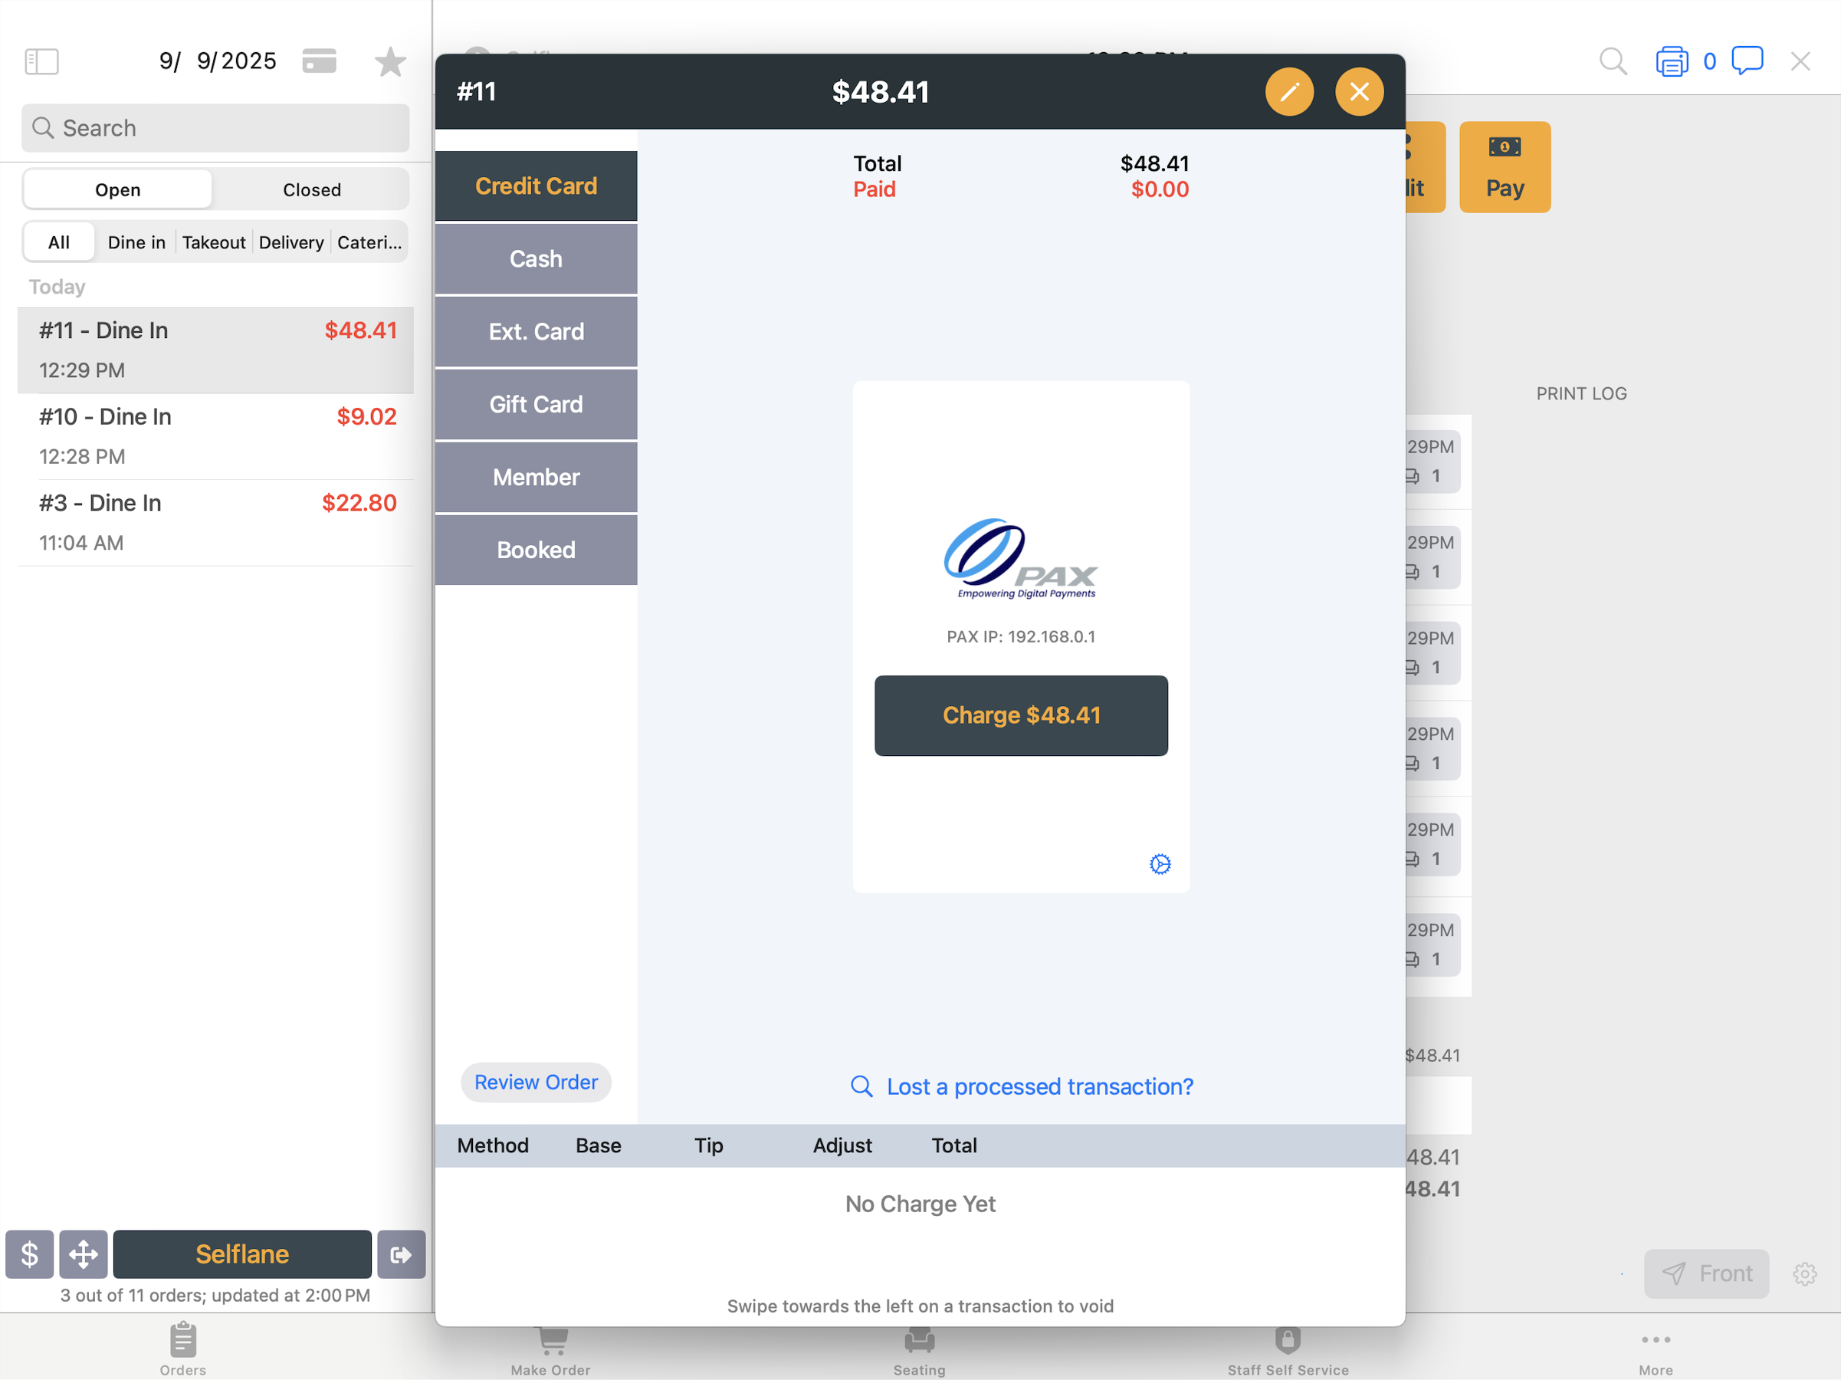Open the Lost a processed transaction link
1841x1380 pixels.
(x=1039, y=1086)
